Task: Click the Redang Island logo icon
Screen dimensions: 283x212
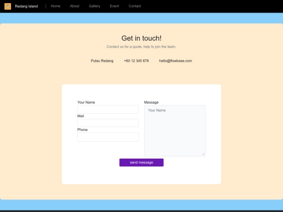Action: coord(7,6)
